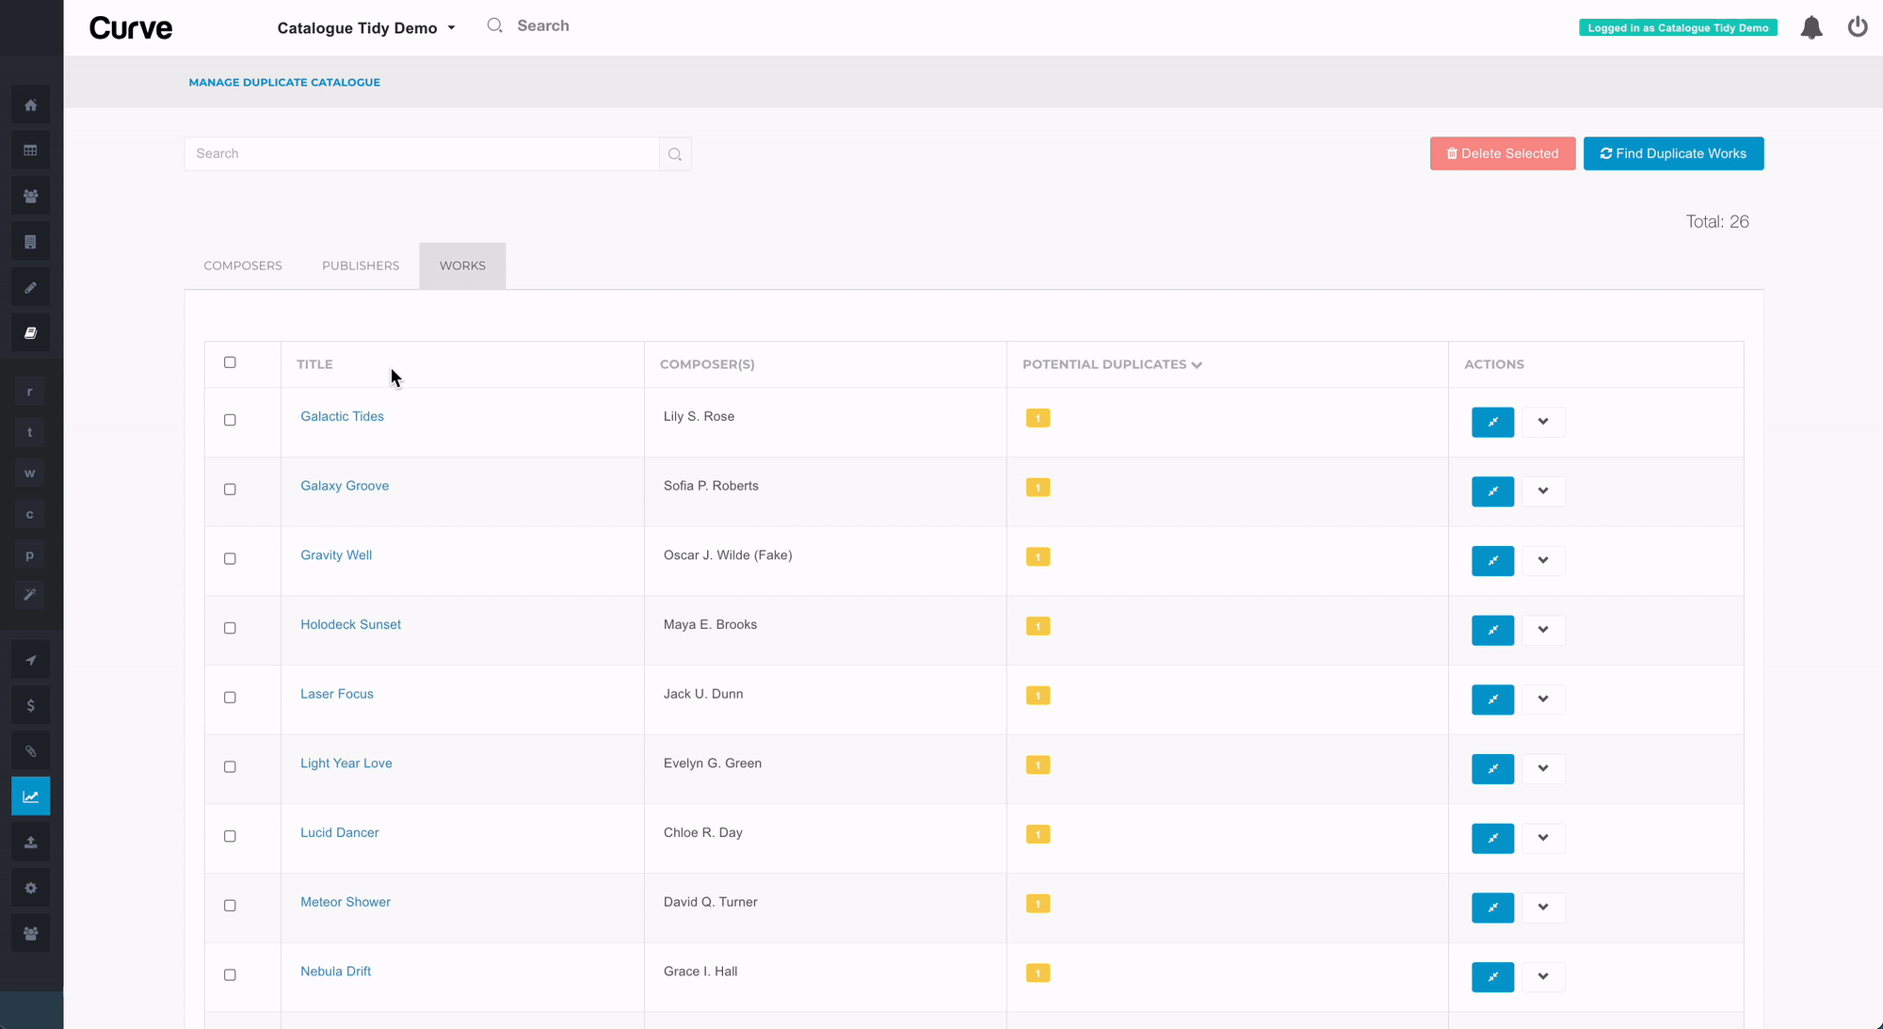Click the power logout icon
The height and width of the screenshot is (1029, 1883).
1857,27
